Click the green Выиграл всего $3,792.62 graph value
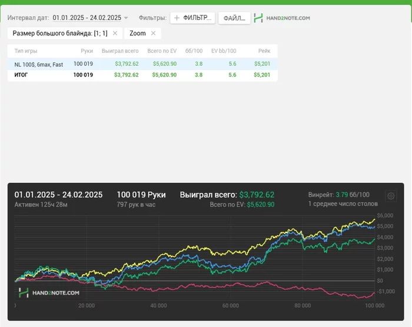Screen dimensions: 412x327 coord(257,195)
